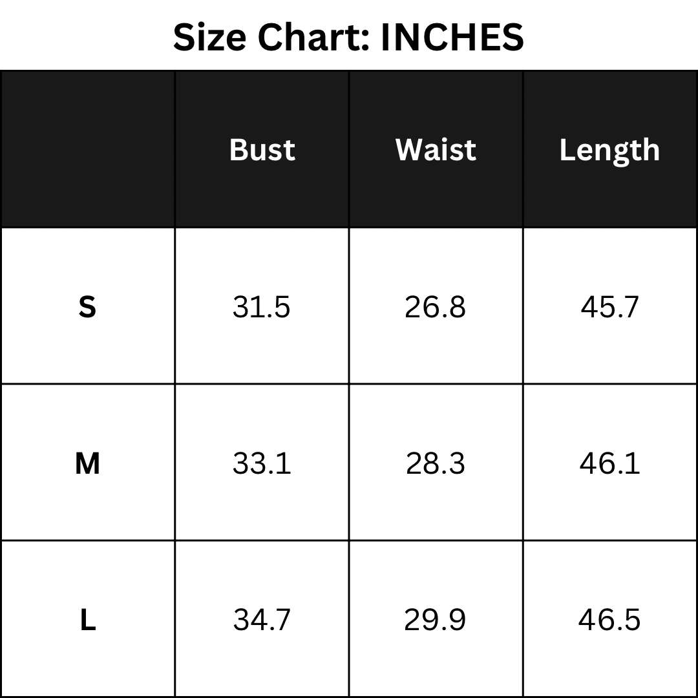Image resolution: width=698 pixels, height=698 pixels.
Task: Click the Length column header
Action: point(609,151)
